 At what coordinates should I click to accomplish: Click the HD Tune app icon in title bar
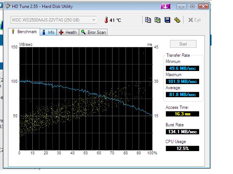[8, 6]
